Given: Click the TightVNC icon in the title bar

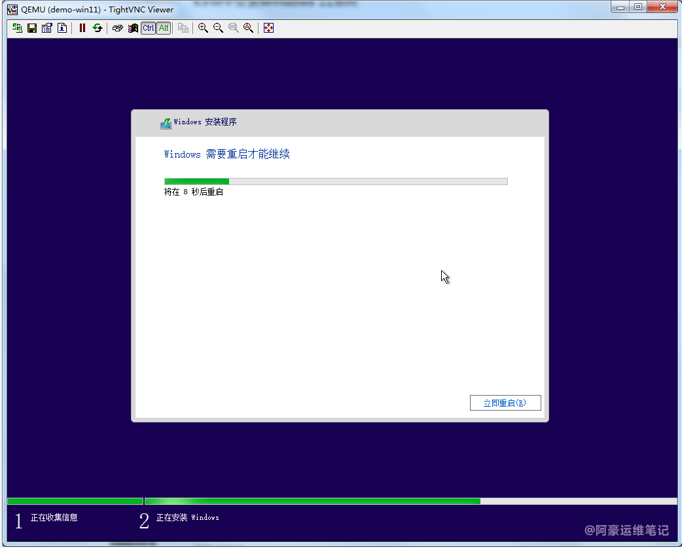Looking at the screenshot, I should (12, 9).
